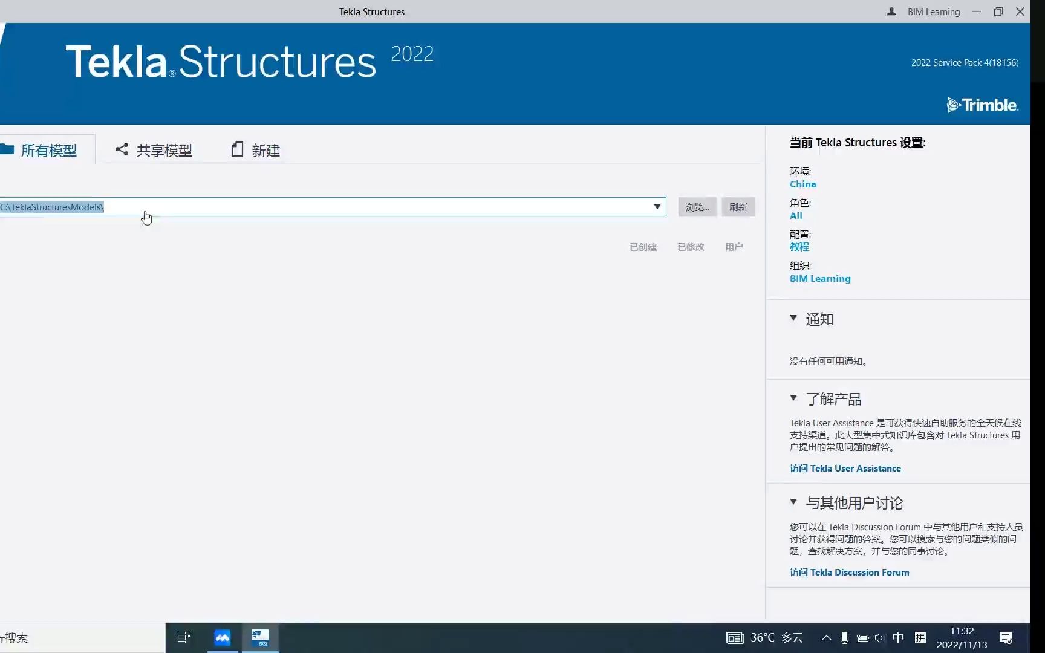Click the new model document icon beside 新建
This screenshot has width=1045, height=653.
[237, 149]
